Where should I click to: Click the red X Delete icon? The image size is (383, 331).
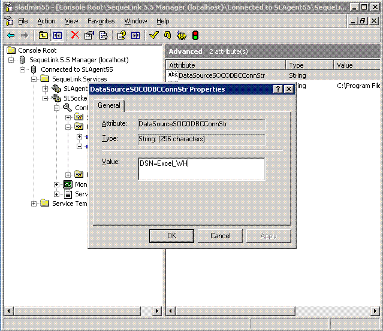75,35
